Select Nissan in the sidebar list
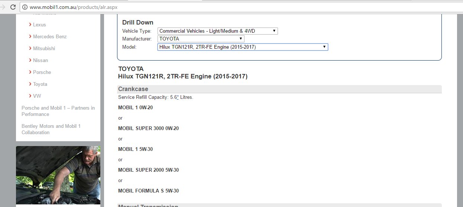The height and width of the screenshot is (207, 463). click(41, 60)
